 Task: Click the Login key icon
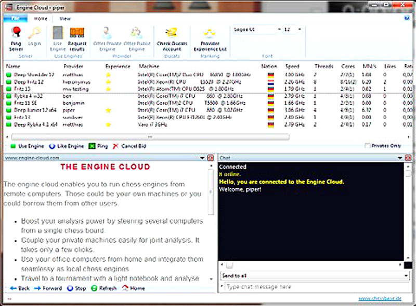35,32
